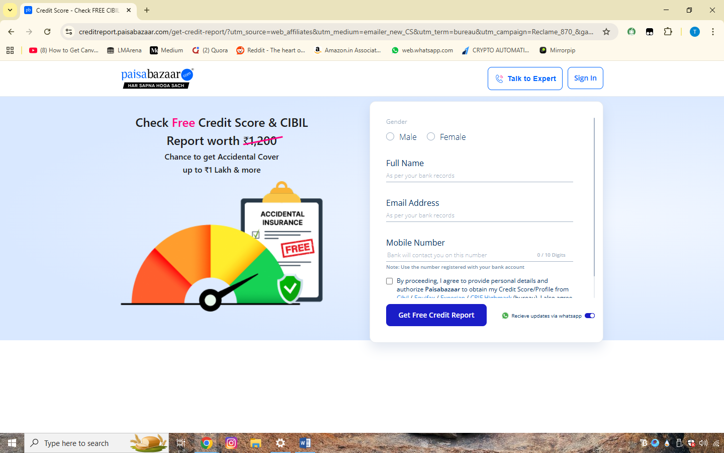Open web.whatsapp.com from bookmarks bar
The width and height of the screenshot is (724, 453).
pos(421,50)
